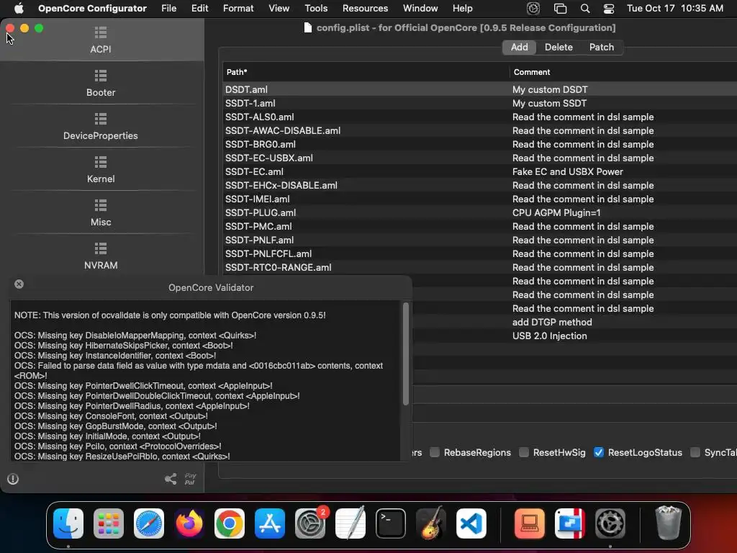Click the SSDT-PLUG.aml path cell

261,212
